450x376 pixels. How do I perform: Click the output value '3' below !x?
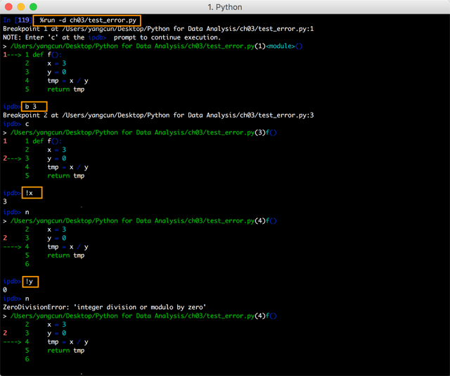coord(5,201)
